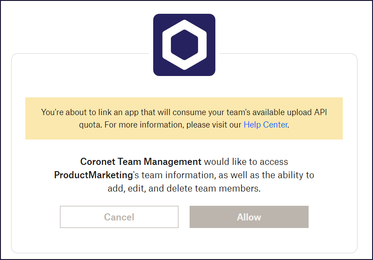Click the Coronet hexagon app logo
373x260 pixels.
tap(184, 45)
